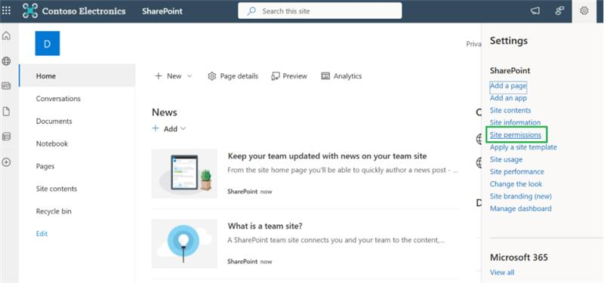Open the Settings gear icon
Screen dimensions: 604x283
coord(584,11)
